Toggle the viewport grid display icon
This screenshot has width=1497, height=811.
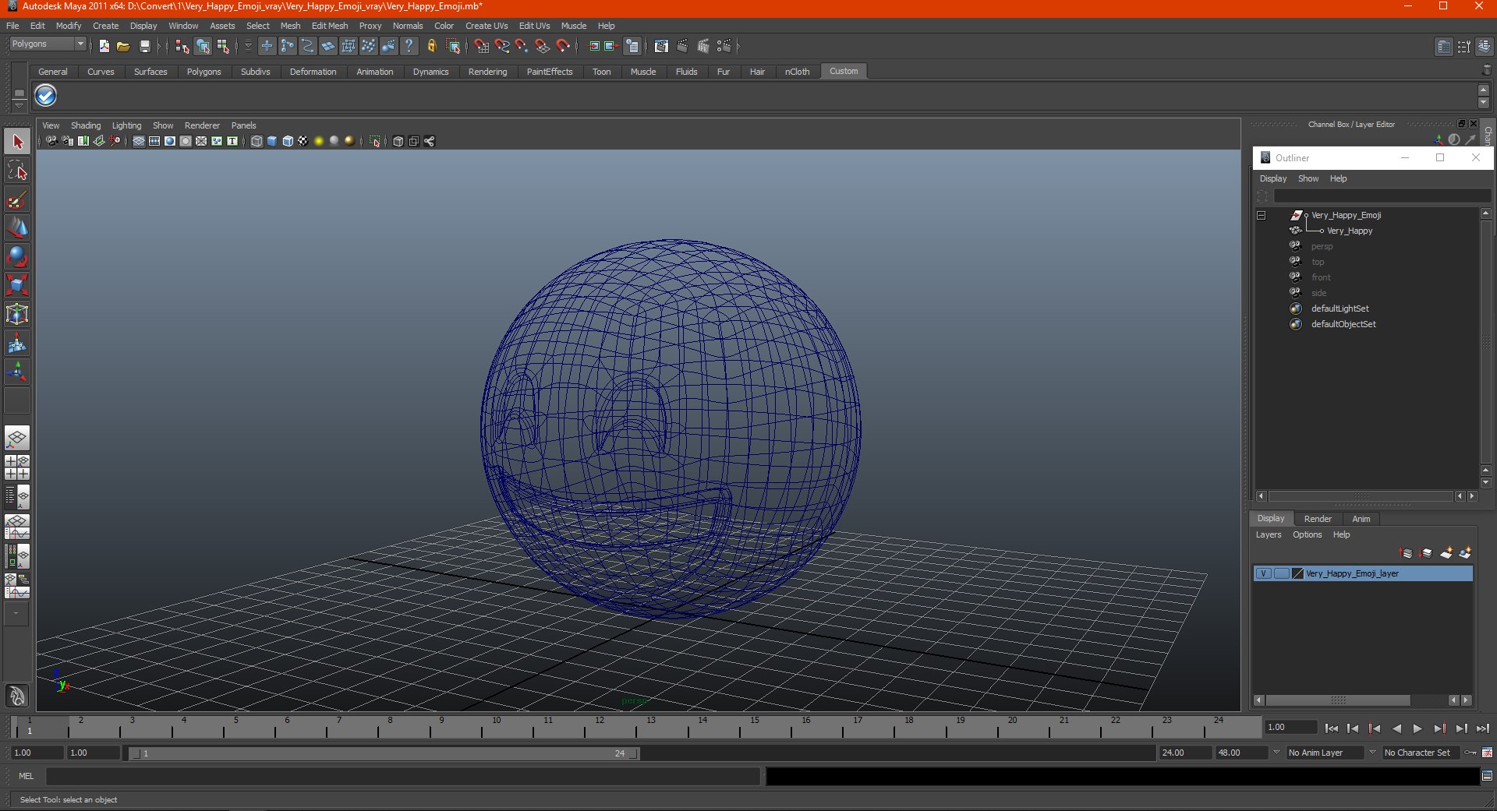point(139,141)
